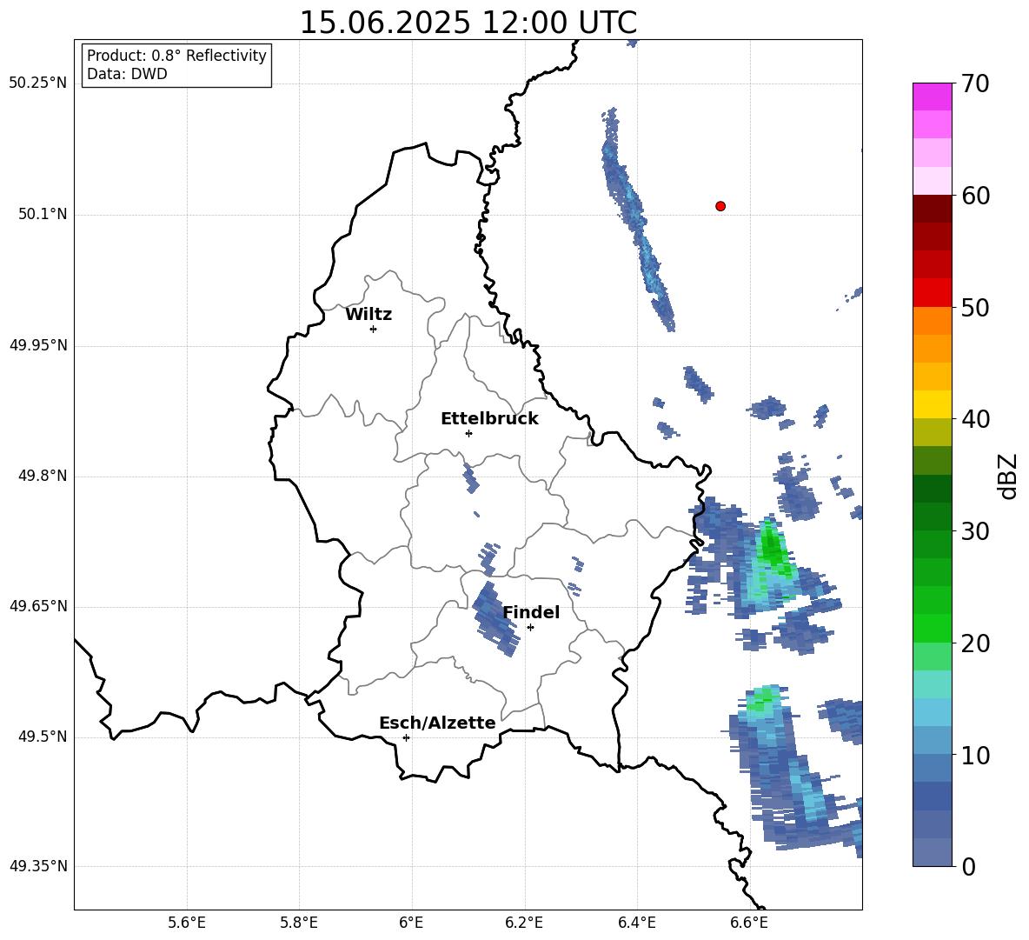Click the colorbar tick label 40
Screen dimensions: 1029x940
click(x=975, y=419)
